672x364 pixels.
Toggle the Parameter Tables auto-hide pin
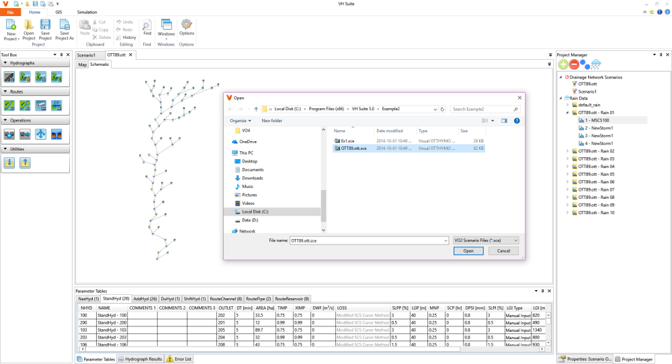[542, 291]
